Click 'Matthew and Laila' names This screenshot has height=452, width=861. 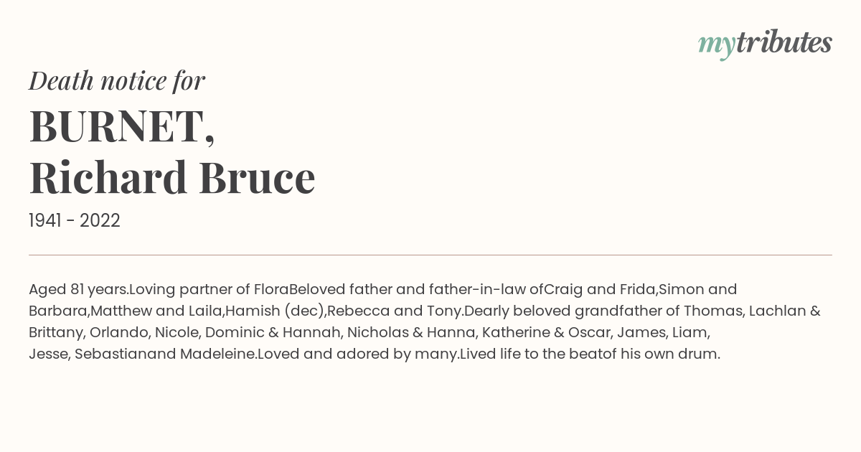[156, 311]
